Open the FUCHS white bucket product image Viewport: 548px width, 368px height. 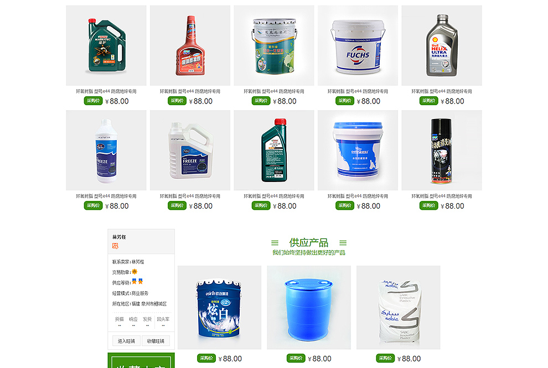358,45
